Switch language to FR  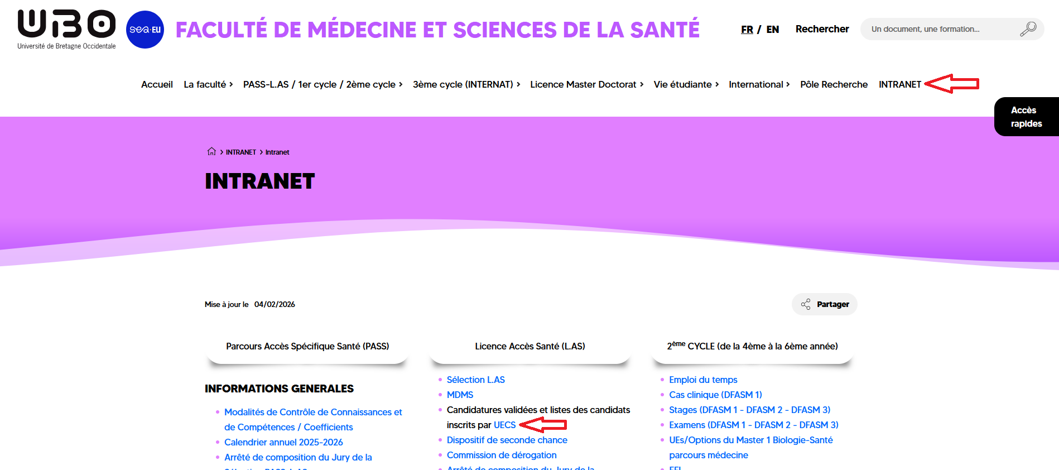coord(747,30)
